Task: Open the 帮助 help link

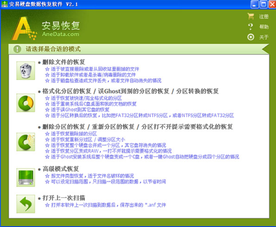Action: click(264, 27)
